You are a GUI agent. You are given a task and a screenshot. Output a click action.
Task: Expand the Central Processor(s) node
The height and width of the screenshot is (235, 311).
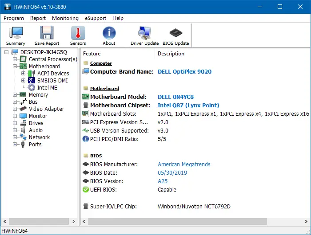click(x=15, y=59)
